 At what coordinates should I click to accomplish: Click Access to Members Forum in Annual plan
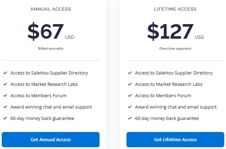[38, 96]
